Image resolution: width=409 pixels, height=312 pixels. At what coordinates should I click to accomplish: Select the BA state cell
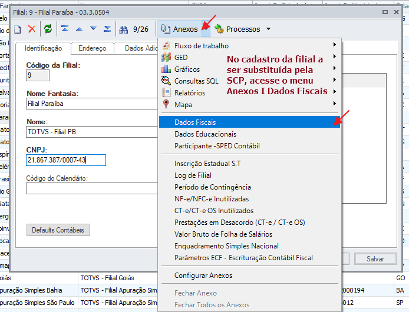401,290
